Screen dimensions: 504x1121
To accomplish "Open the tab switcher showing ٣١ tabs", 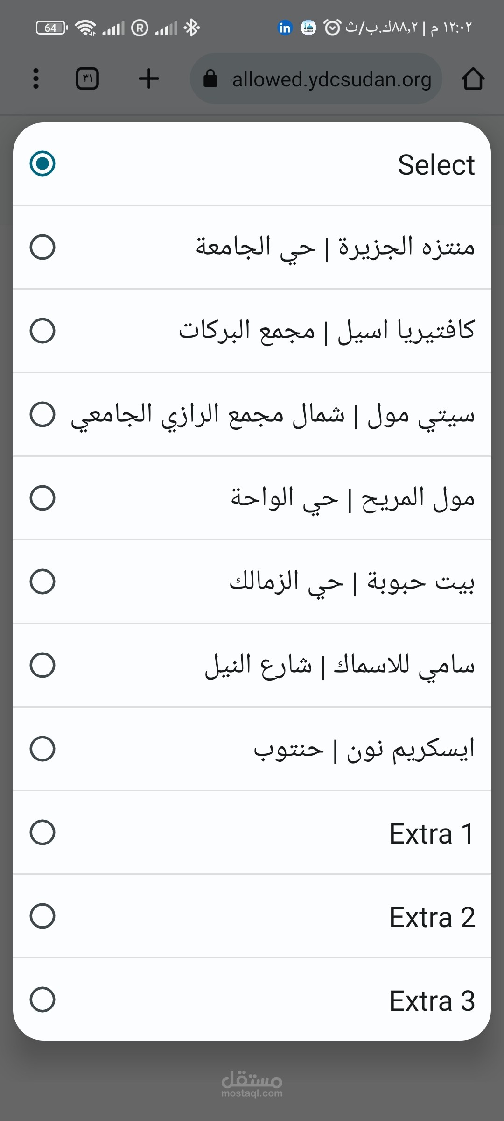I will point(87,78).
